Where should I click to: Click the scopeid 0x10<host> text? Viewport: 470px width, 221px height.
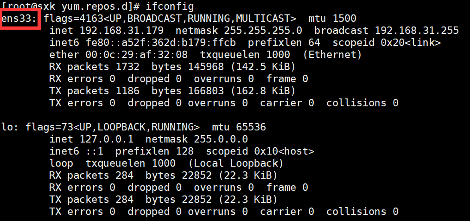point(260,151)
